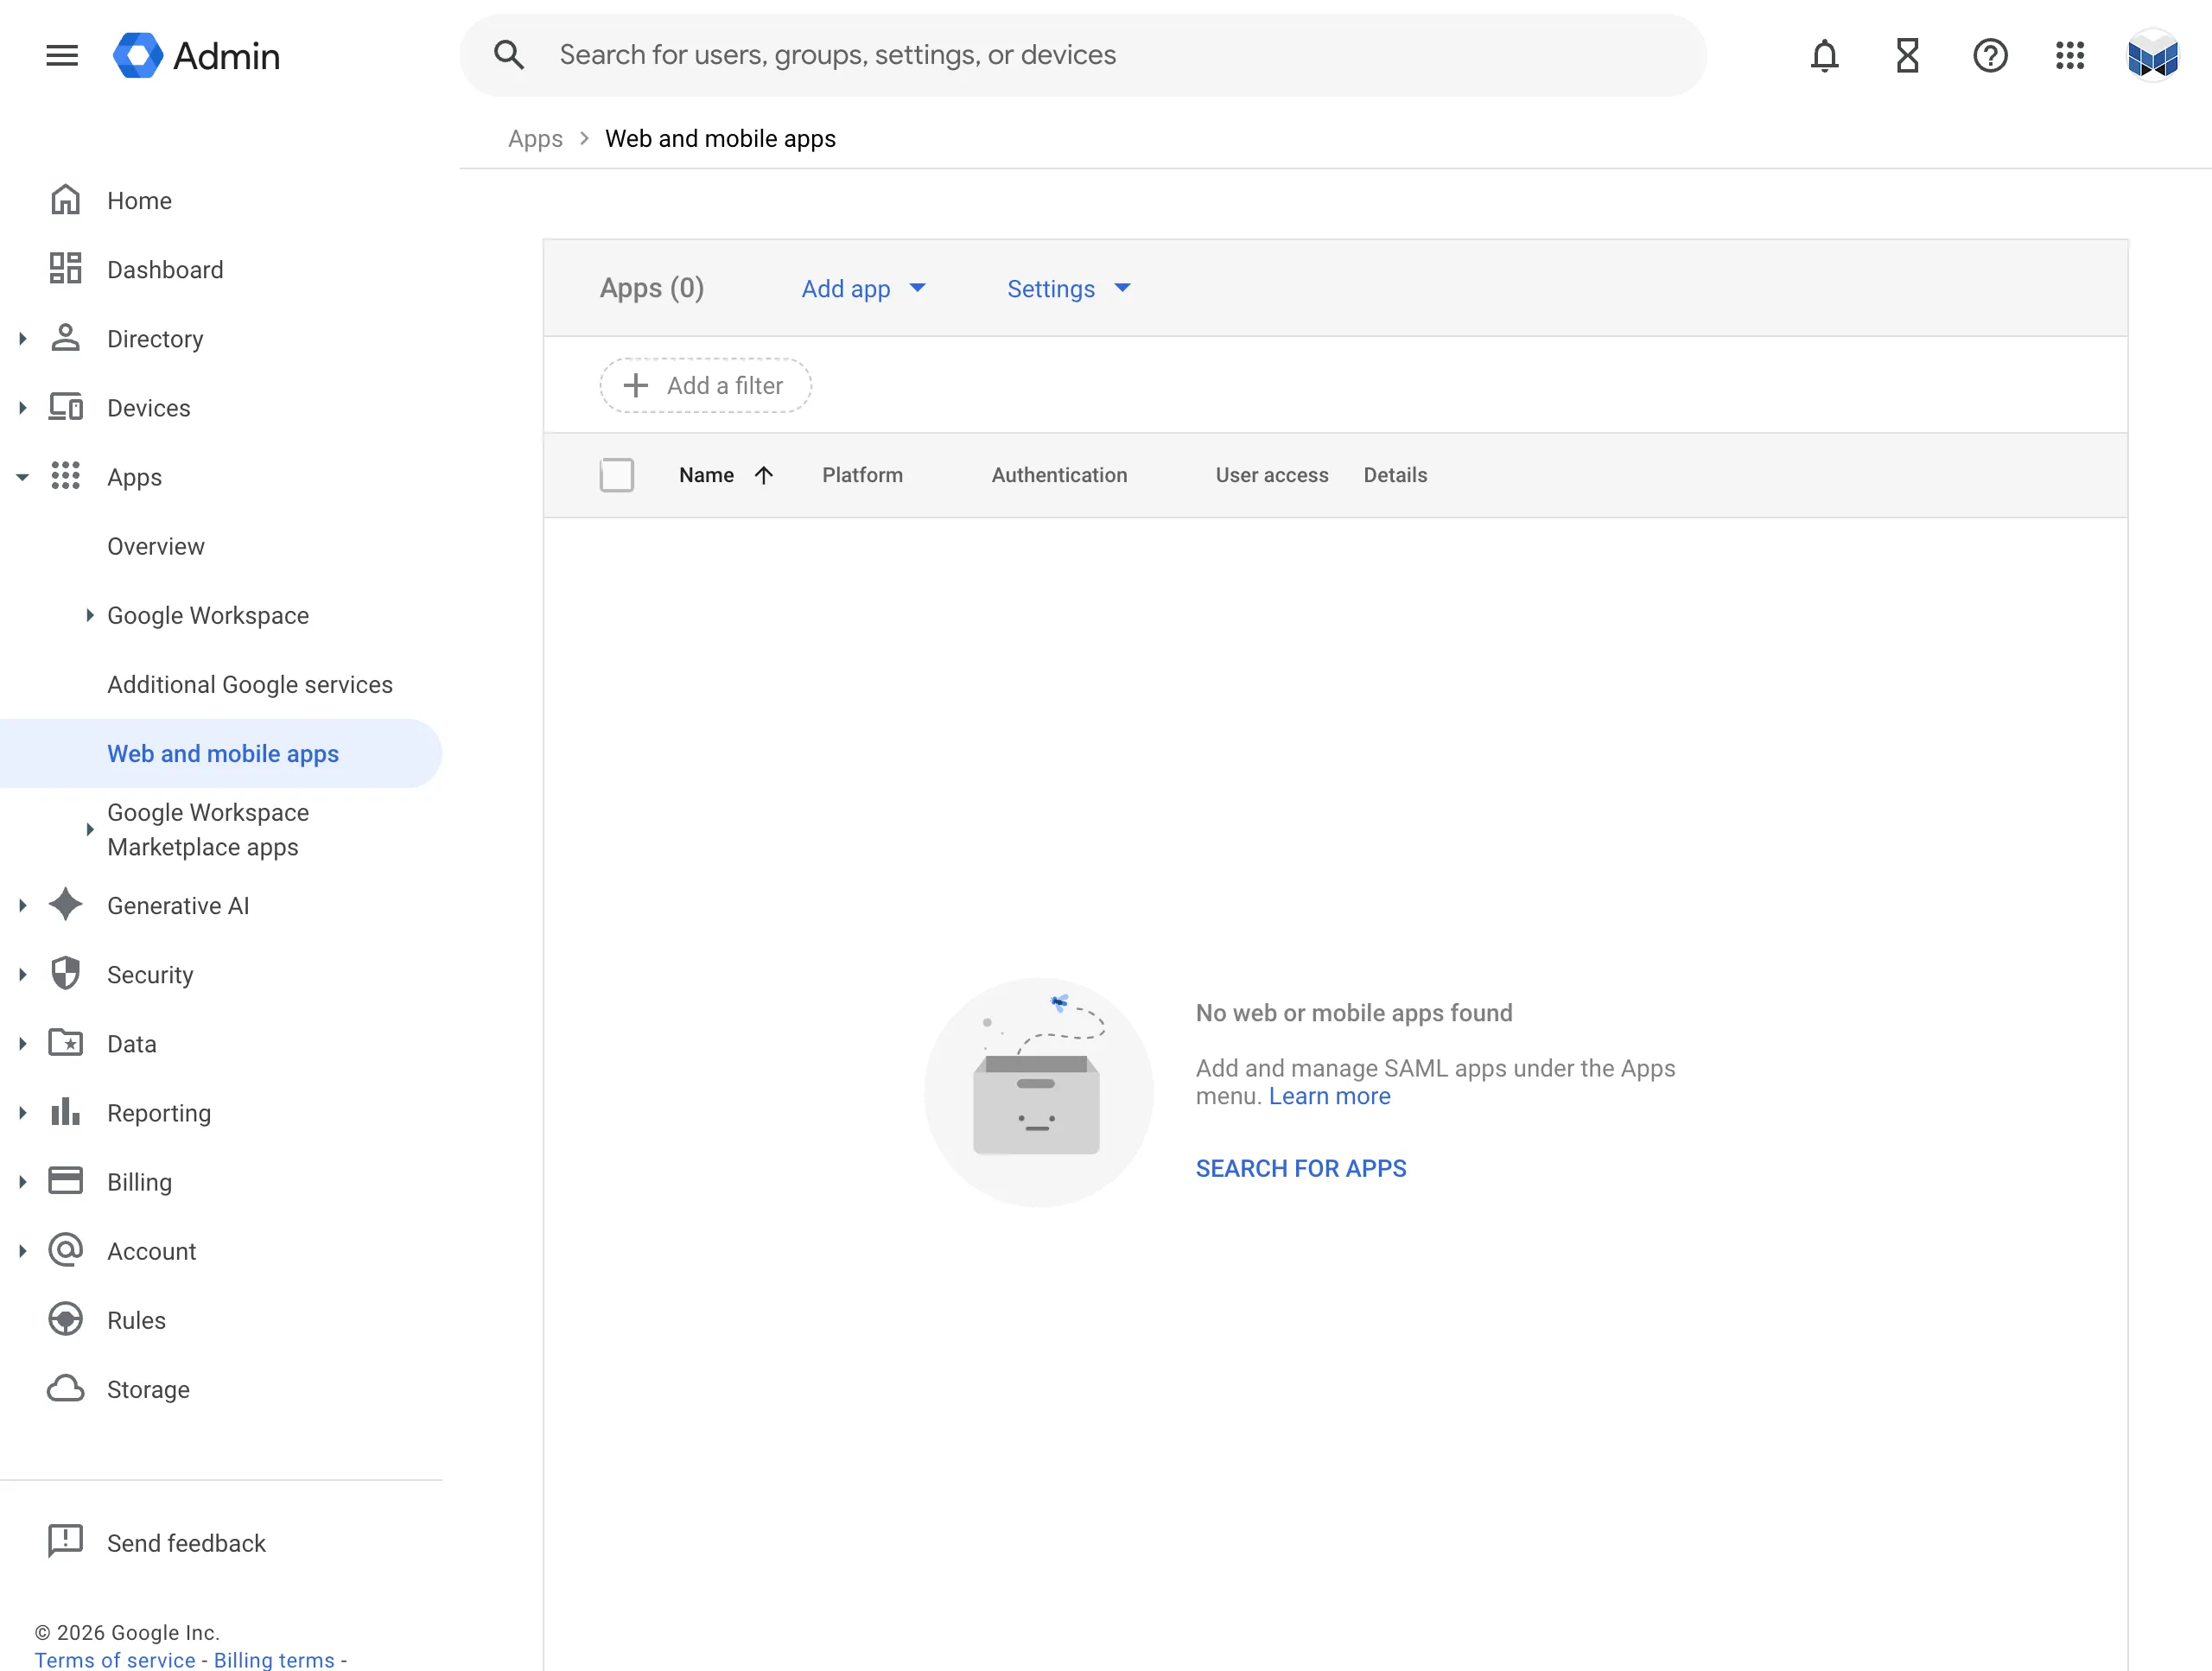Viewport: 2212px width, 1671px height.
Task: Click the Apps breadcrumb link
Action: [x=534, y=139]
